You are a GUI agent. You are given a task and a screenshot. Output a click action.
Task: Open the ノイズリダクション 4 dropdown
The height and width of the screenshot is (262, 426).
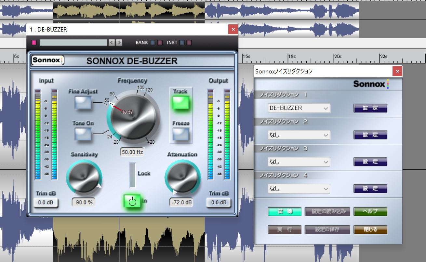pyautogui.click(x=299, y=189)
